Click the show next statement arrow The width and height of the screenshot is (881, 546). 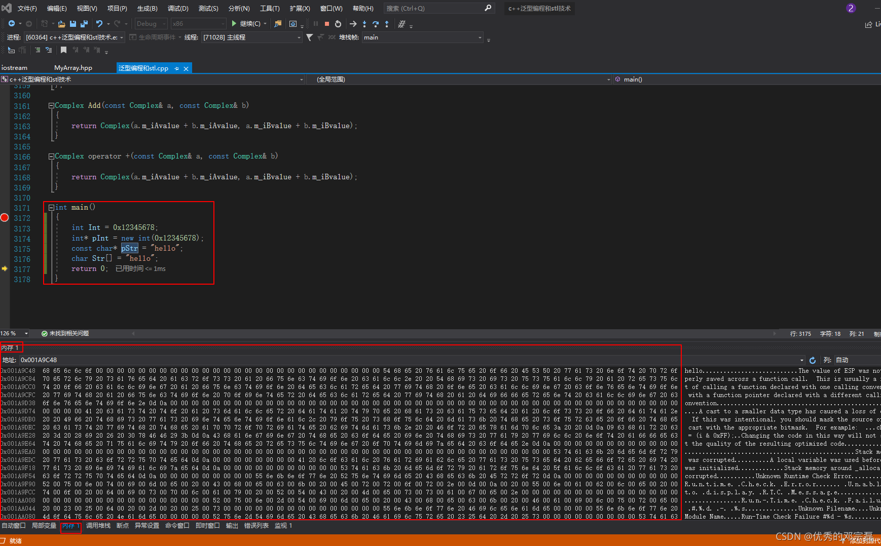pos(353,24)
